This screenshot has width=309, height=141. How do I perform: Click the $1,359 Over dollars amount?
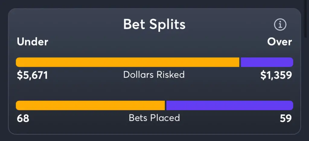(276, 75)
